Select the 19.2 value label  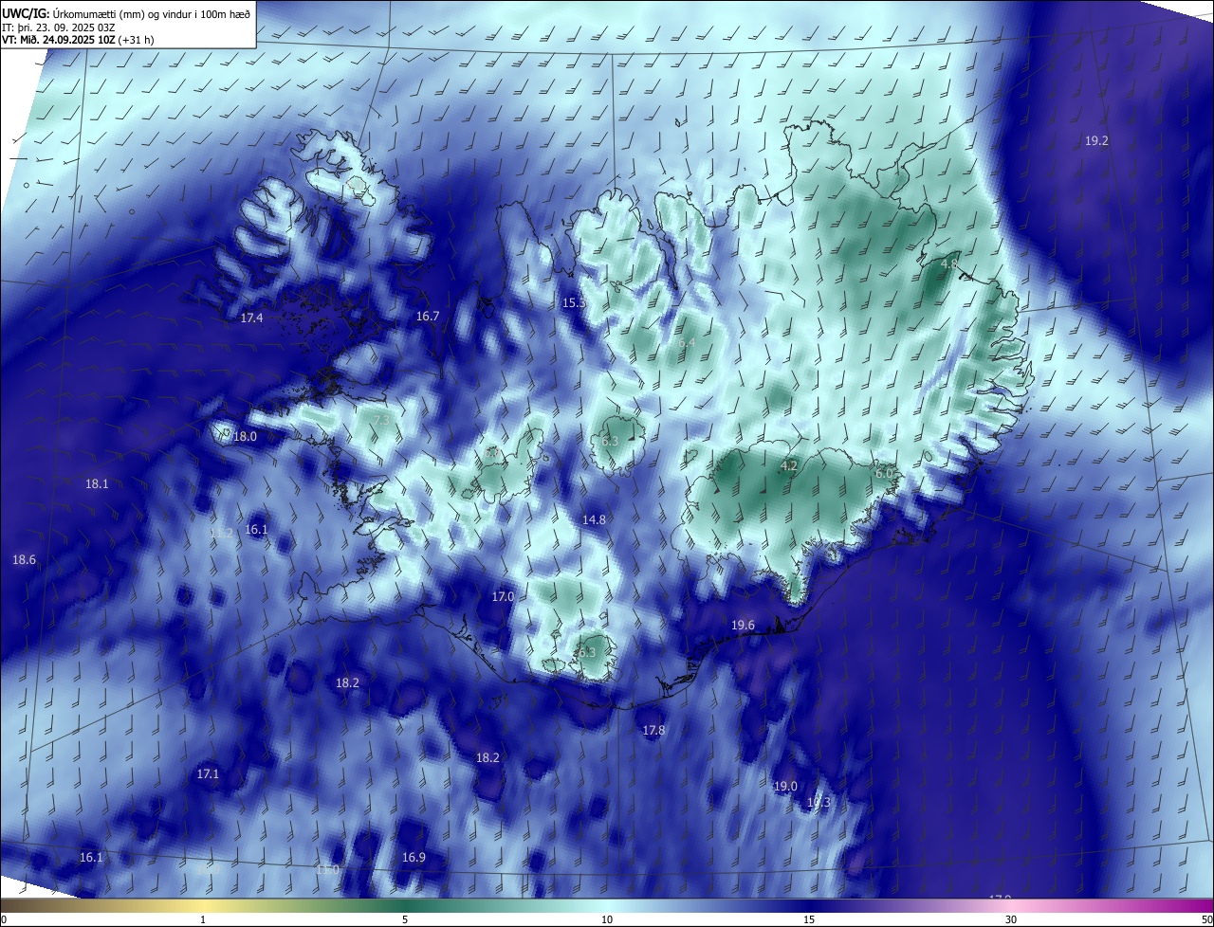(x=1096, y=140)
